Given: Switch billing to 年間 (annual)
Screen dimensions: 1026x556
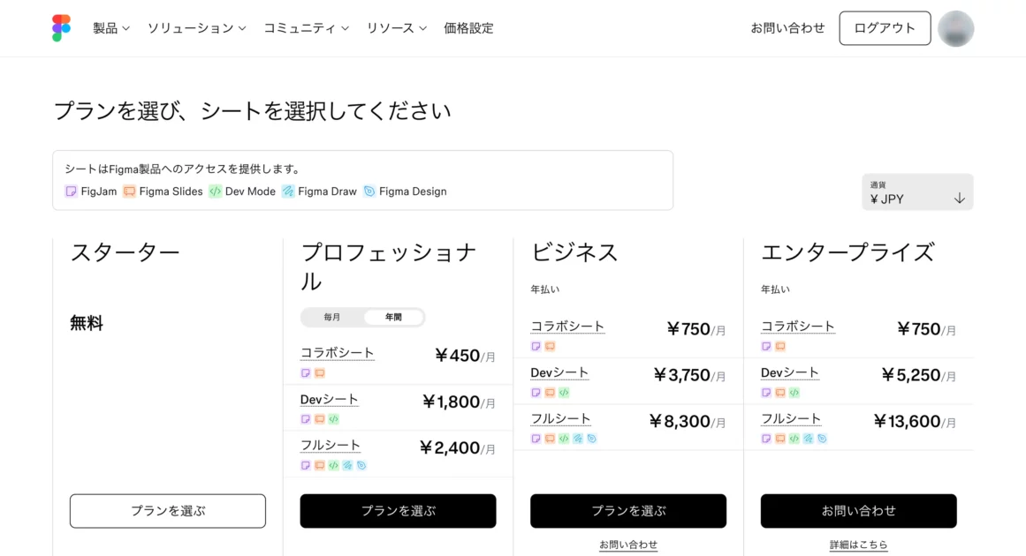Looking at the screenshot, I should click(393, 317).
